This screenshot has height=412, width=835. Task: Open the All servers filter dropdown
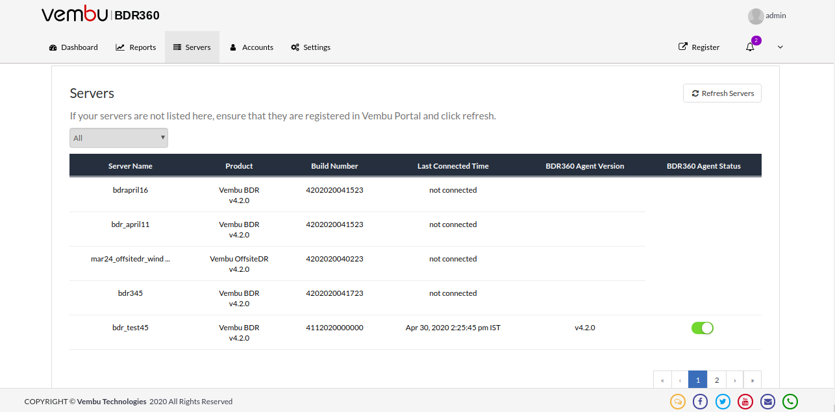coord(119,138)
